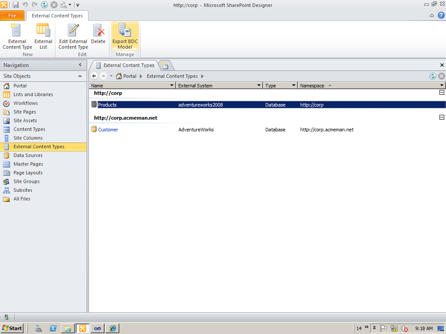446x334 pixels.
Task: Click Portal in the breadcrumb
Action: tap(129, 76)
